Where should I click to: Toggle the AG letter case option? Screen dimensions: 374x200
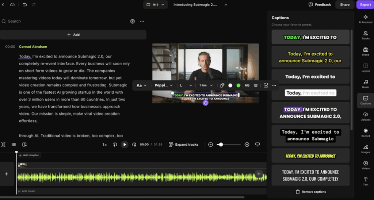point(247,85)
